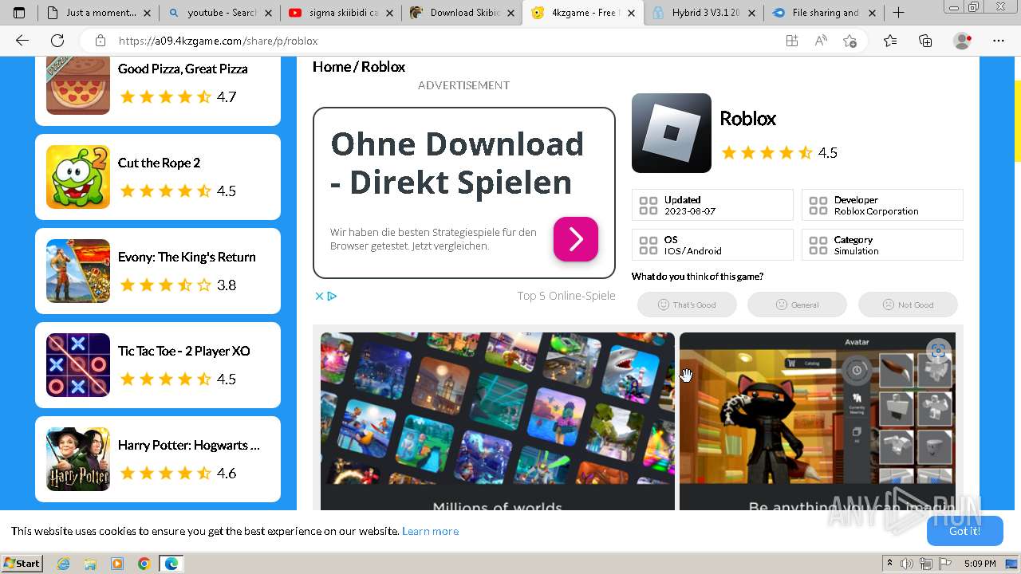1021x574 pixels.
Task: Switch to the 'sigma skiibidi' YouTube tab
Action: point(341,13)
